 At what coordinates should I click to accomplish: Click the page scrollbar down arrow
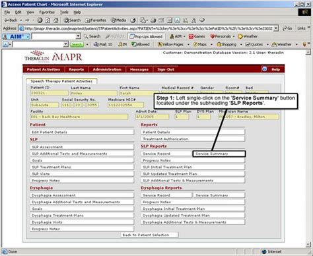[x=308, y=244]
